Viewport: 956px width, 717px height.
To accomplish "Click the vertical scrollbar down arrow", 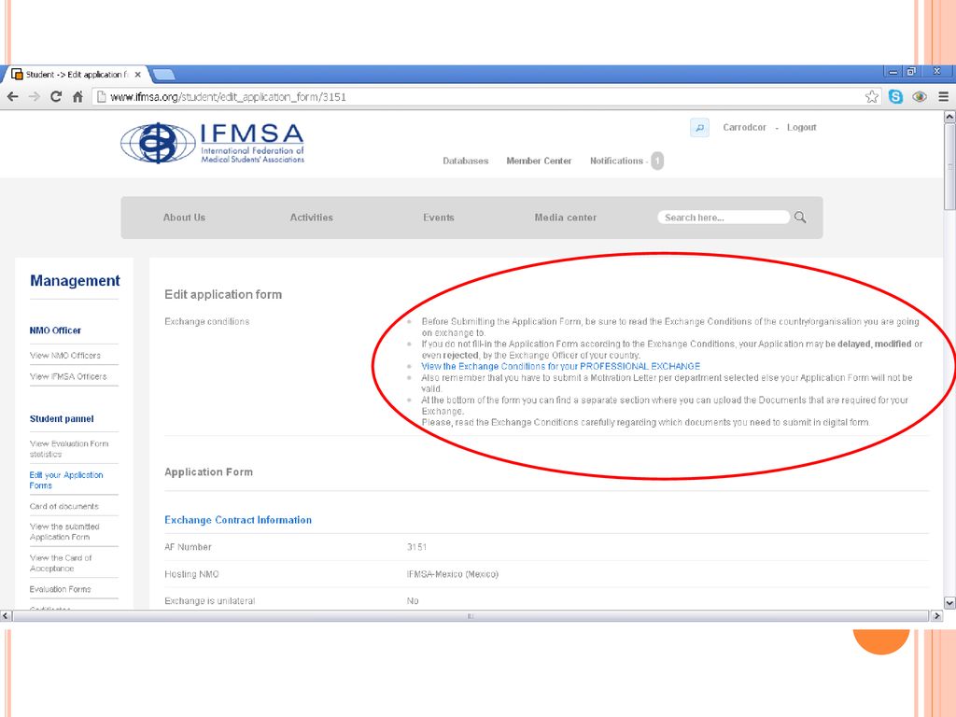I will tap(949, 602).
